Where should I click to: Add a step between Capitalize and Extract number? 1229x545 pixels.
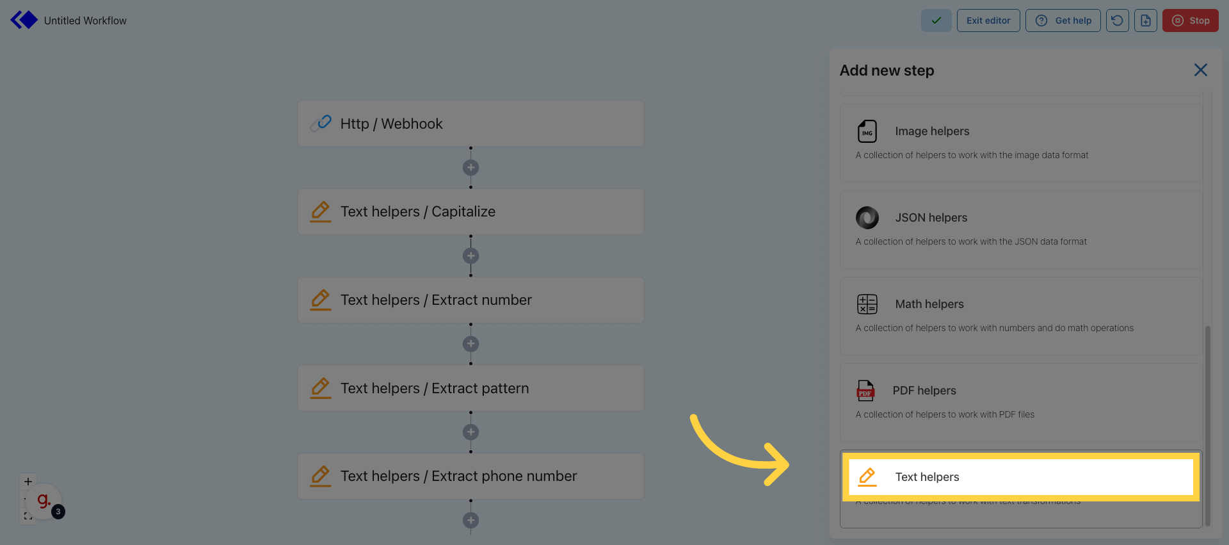[470, 256]
